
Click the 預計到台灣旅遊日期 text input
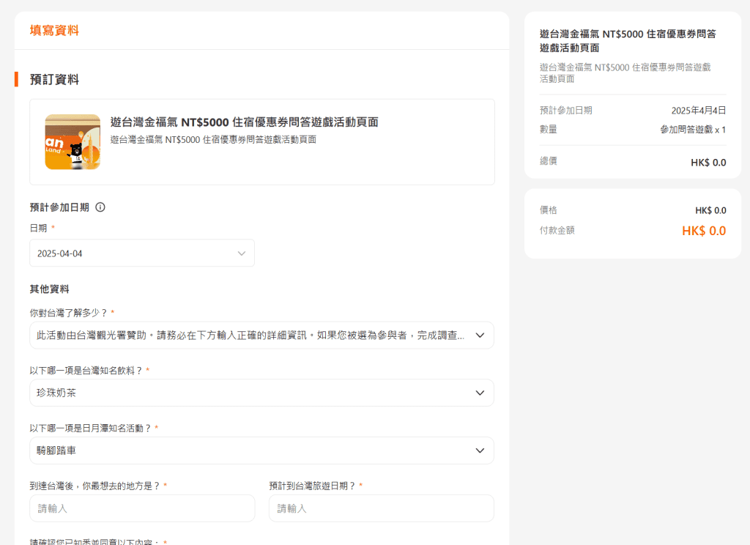point(381,508)
